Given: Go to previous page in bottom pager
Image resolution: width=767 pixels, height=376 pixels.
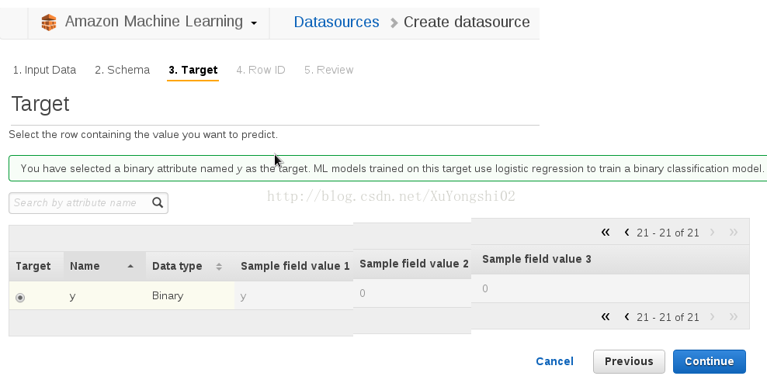Looking at the screenshot, I should 626,317.
